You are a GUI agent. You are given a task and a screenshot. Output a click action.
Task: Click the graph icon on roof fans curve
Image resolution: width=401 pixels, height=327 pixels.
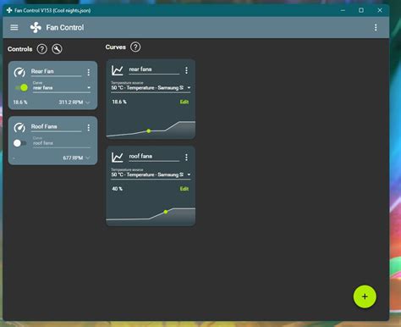[118, 158]
